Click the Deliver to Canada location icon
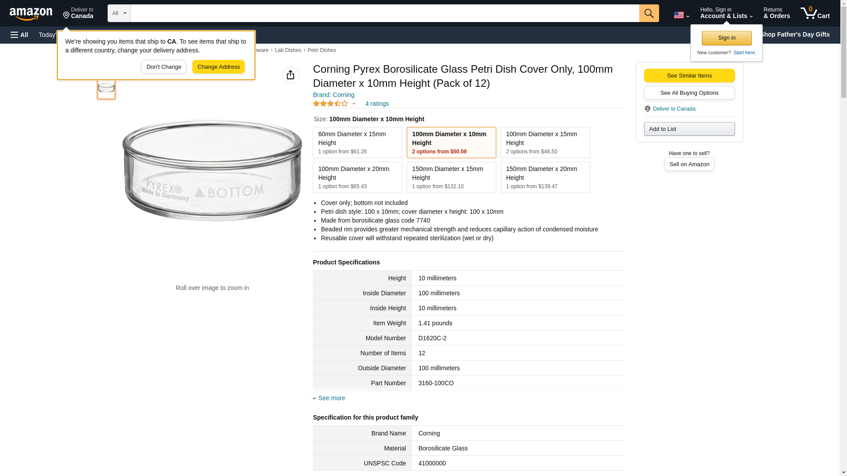 647,109
